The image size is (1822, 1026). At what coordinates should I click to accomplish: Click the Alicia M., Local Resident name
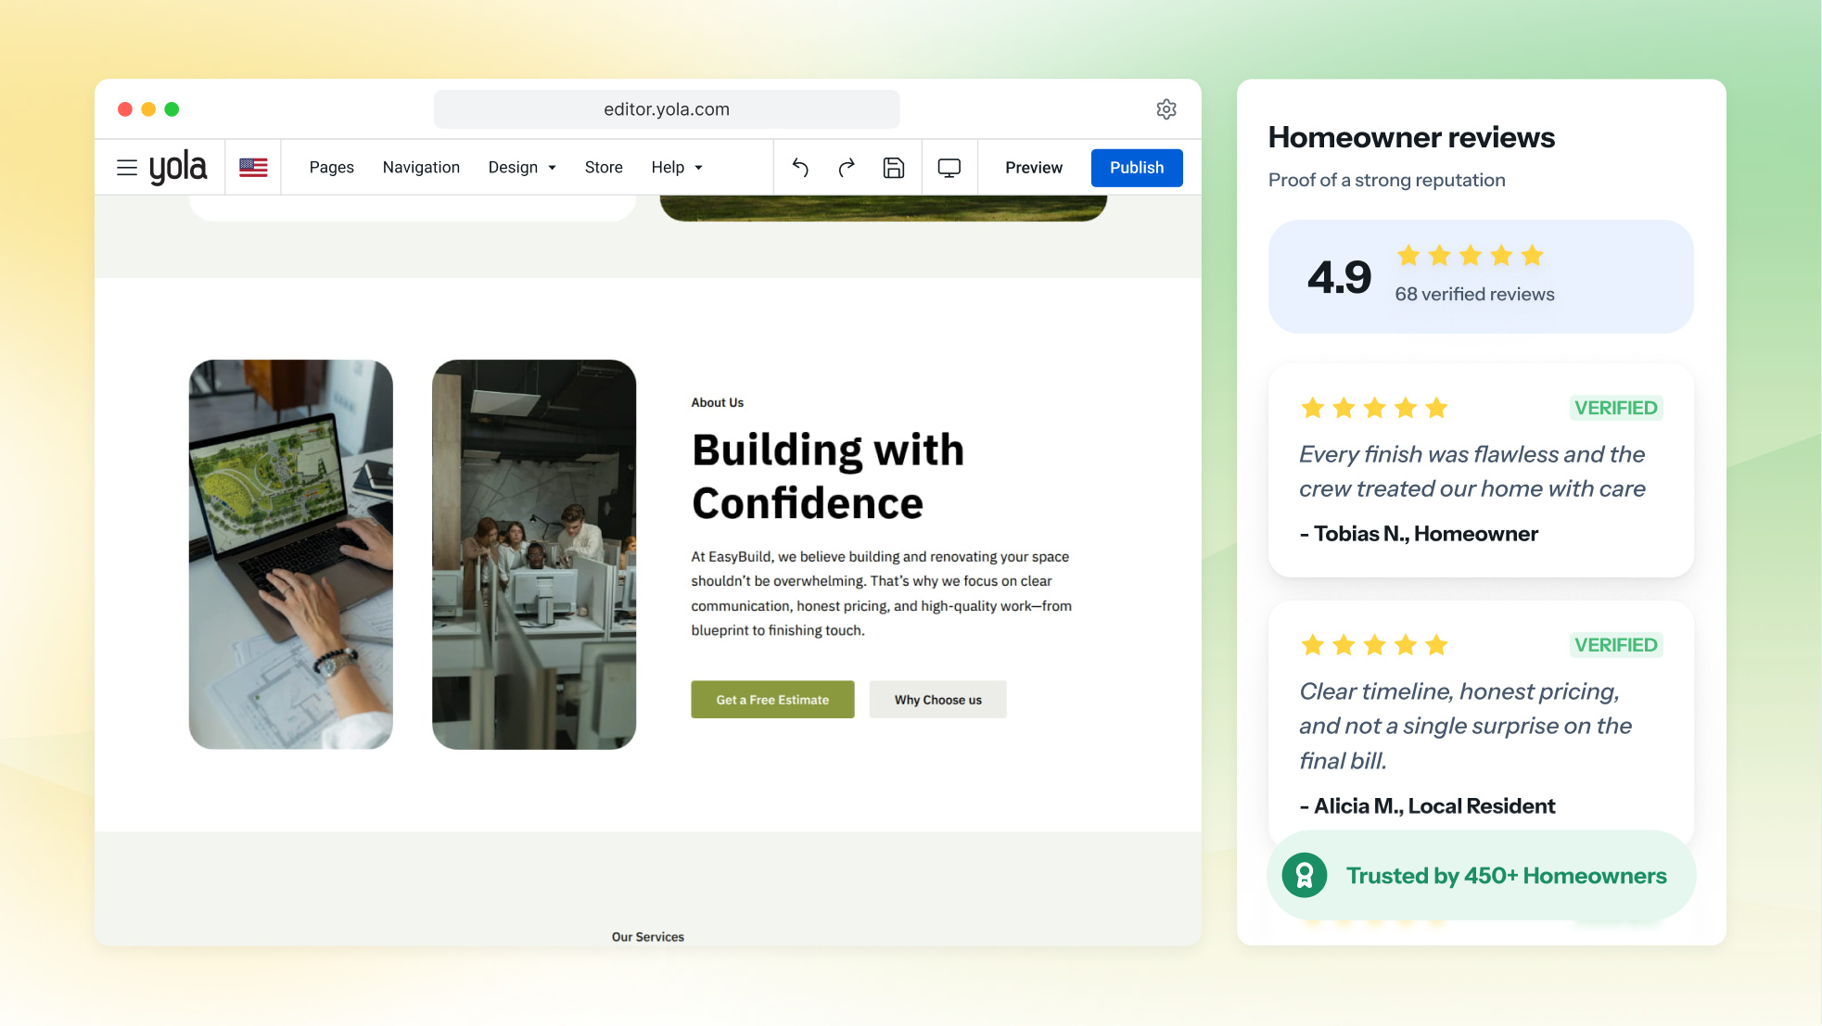1427,806
